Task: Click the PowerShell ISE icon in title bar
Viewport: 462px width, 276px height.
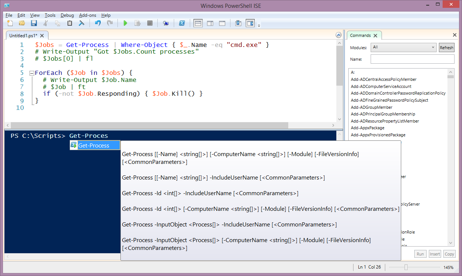Action: [7, 6]
